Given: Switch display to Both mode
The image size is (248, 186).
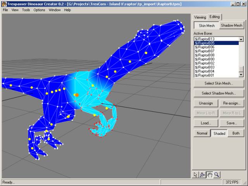Looking at the screenshot, I should point(236,133).
